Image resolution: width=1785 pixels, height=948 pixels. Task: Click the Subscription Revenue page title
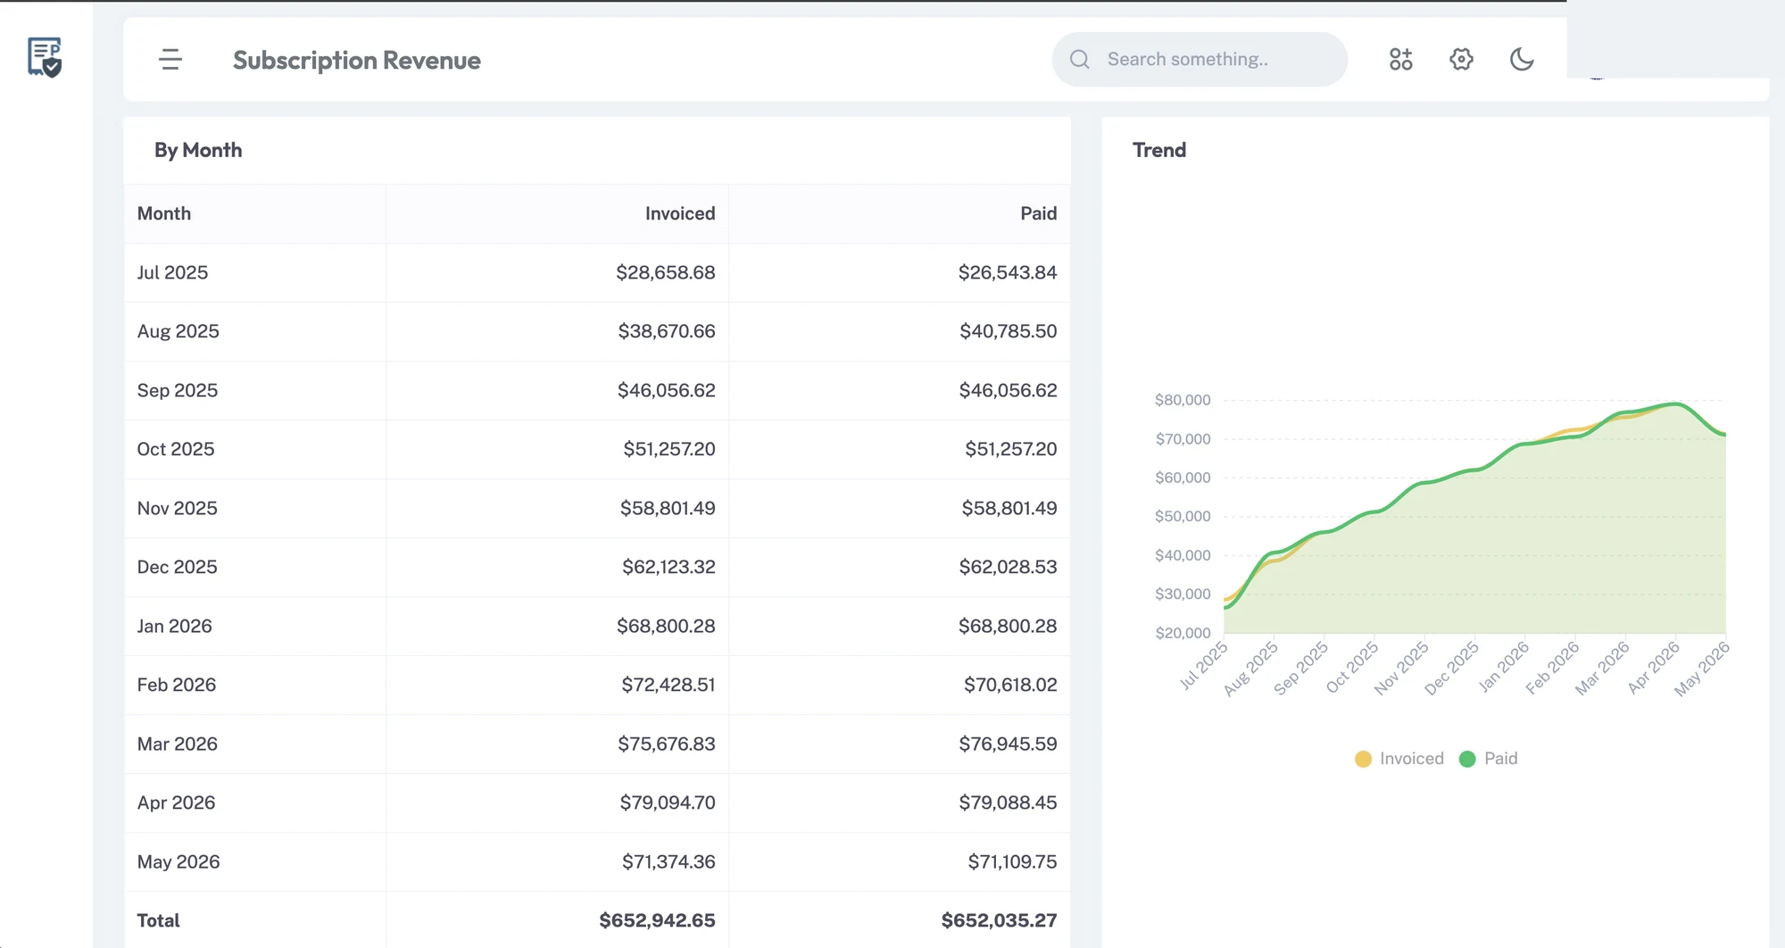click(357, 60)
